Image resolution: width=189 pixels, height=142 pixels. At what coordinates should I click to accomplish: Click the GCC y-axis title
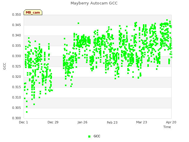[4, 66]
